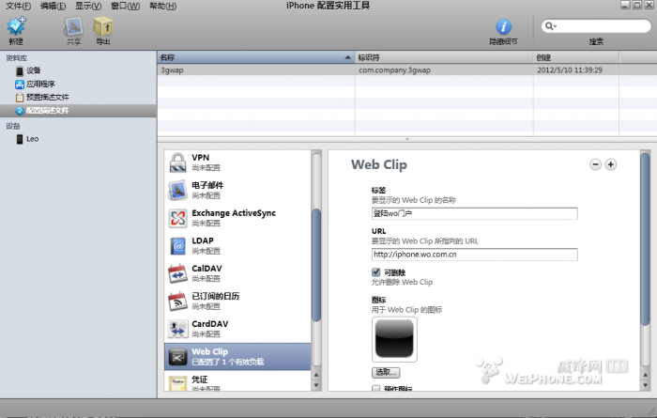Open the 编辑(E) menu
Image resolution: width=657 pixels, height=418 pixels.
coord(53,6)
